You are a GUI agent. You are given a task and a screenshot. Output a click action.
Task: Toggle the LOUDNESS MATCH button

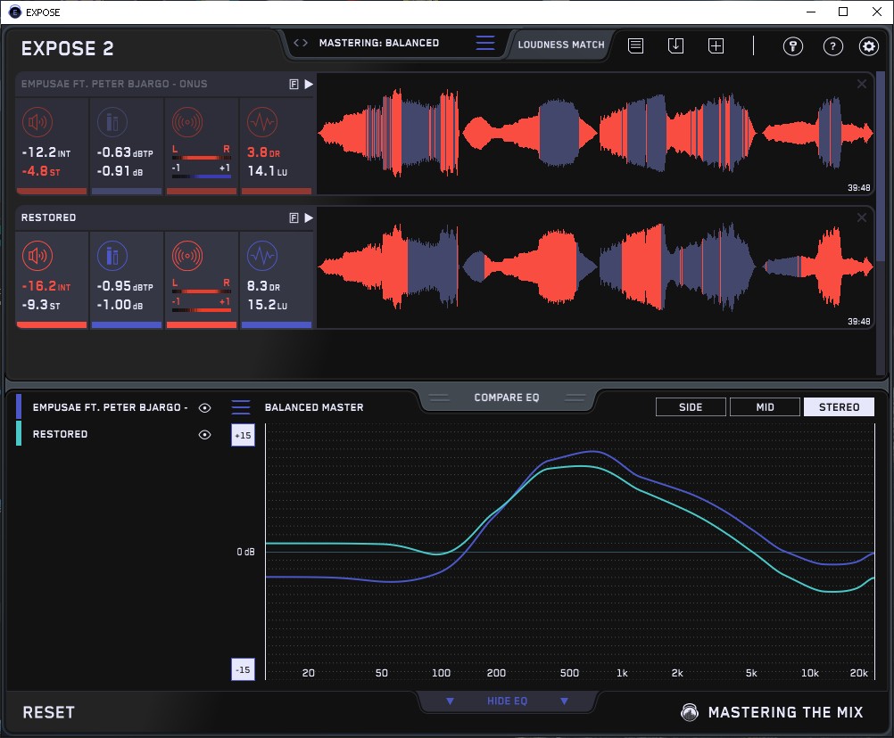[561, 45]
